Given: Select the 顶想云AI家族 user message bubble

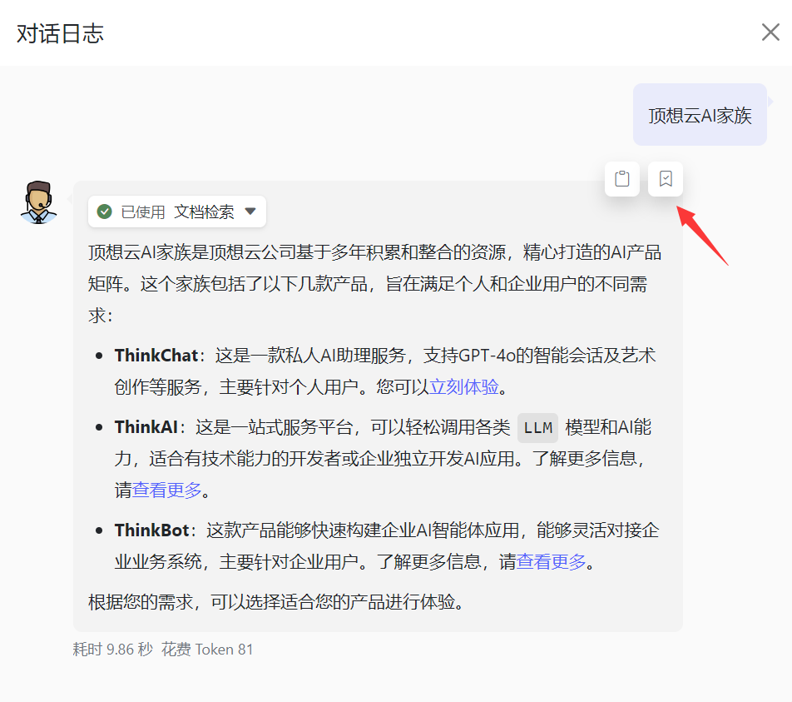Looking at the screenshot, I should tap(700, 115).
